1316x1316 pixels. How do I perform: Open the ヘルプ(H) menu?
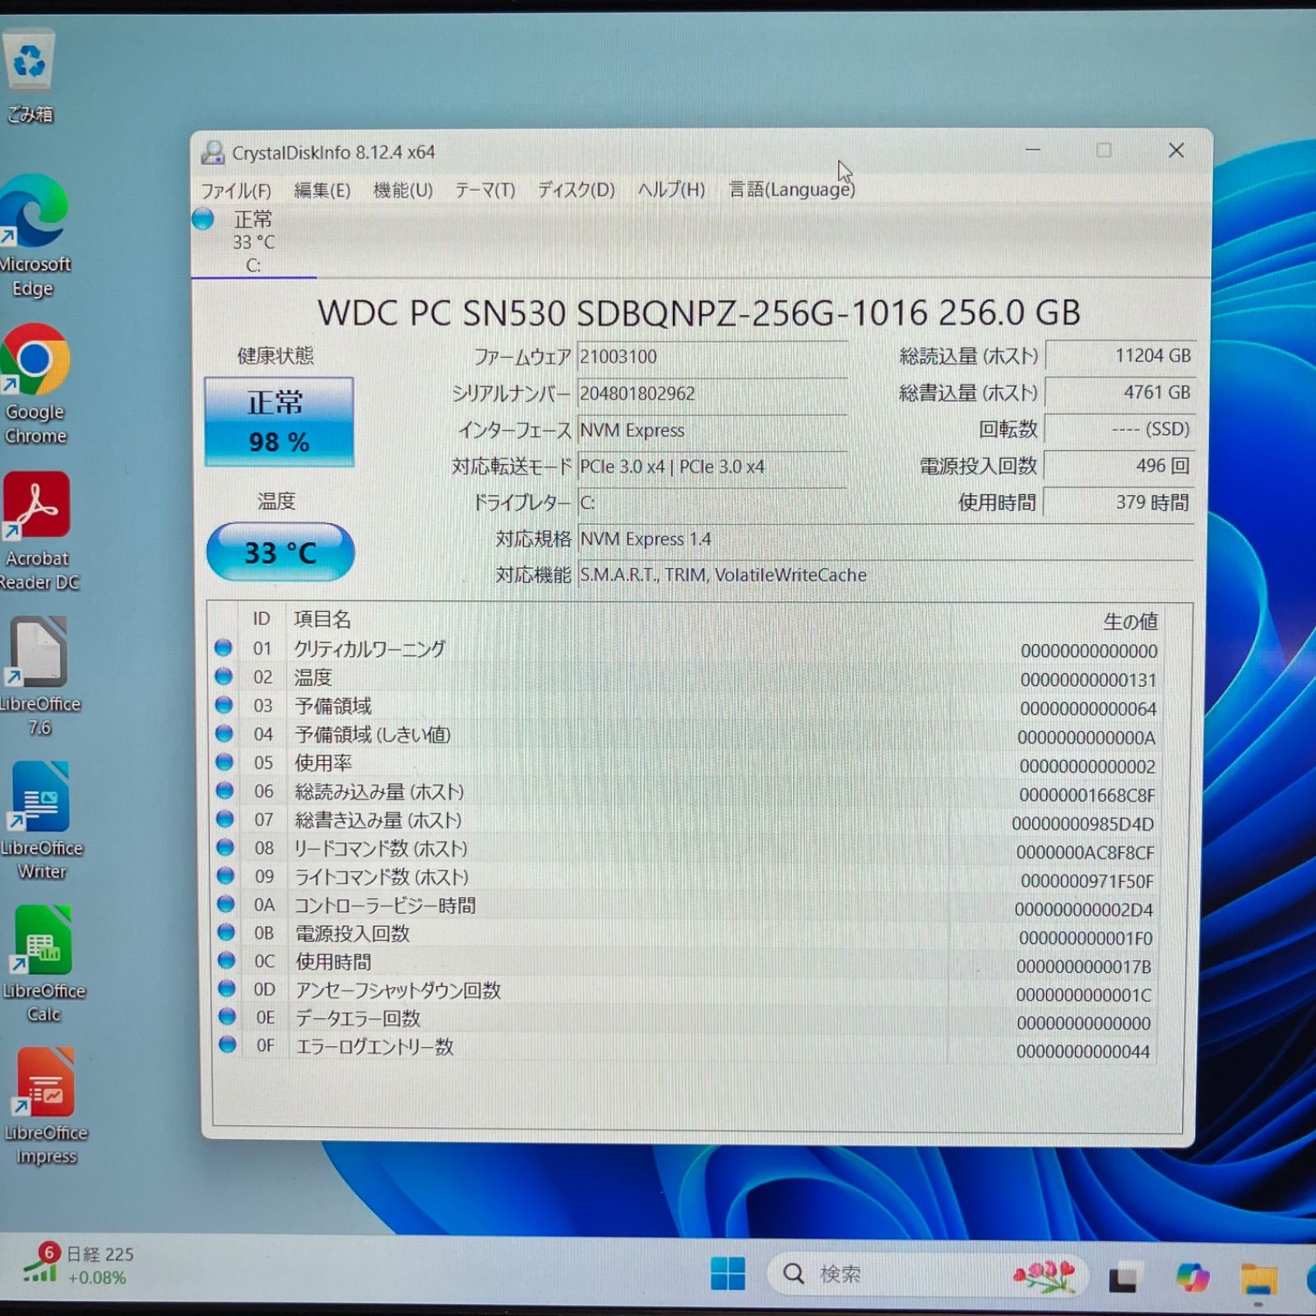(672, 190)
